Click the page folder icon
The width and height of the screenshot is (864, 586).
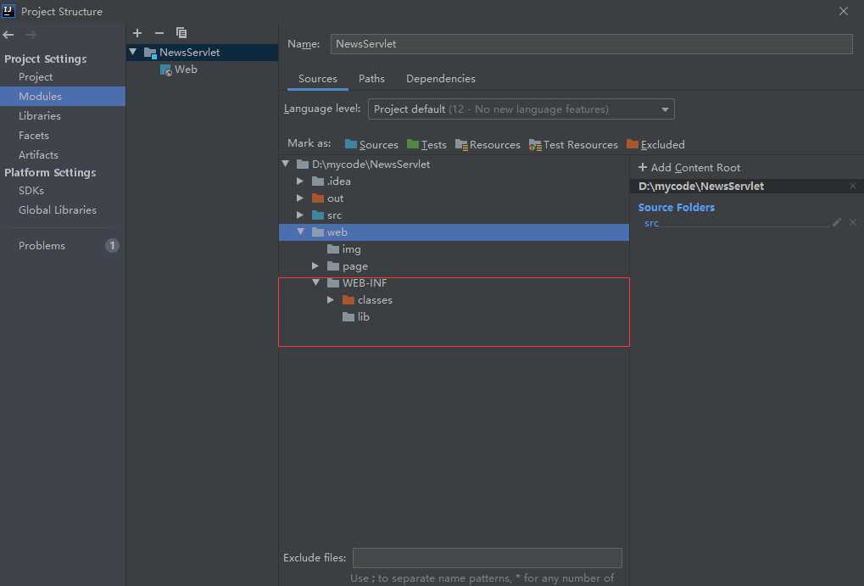click(x=333, y=266)
